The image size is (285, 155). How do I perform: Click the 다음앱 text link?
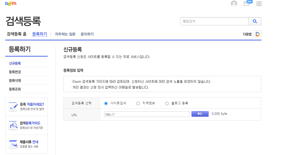click(x=247, y=34)
